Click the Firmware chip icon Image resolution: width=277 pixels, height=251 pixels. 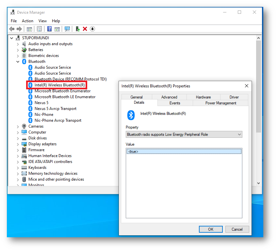24,150
